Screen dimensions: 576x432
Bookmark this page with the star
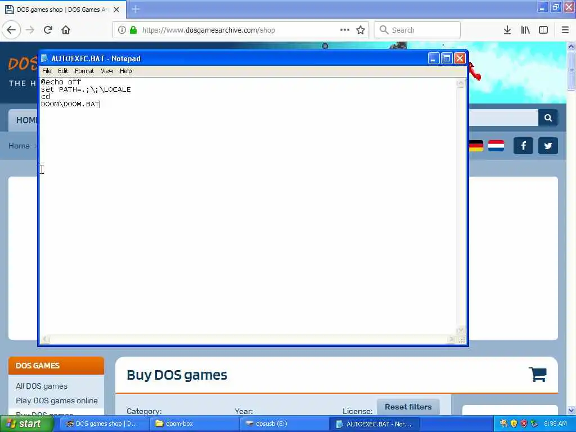pyautogui.click(x=361, y=30)
